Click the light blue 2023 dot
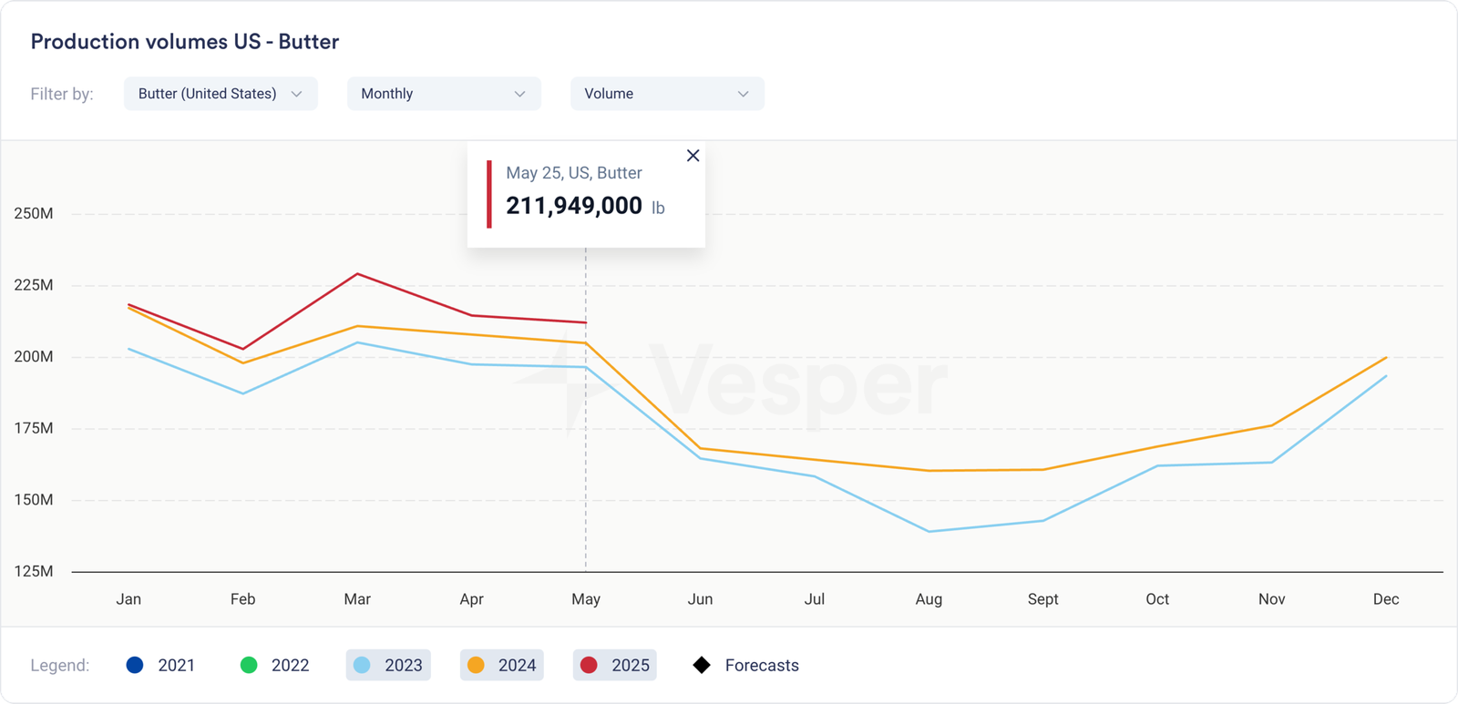Viewport: 1458px width, 704px height. click(x=362, y=666)
